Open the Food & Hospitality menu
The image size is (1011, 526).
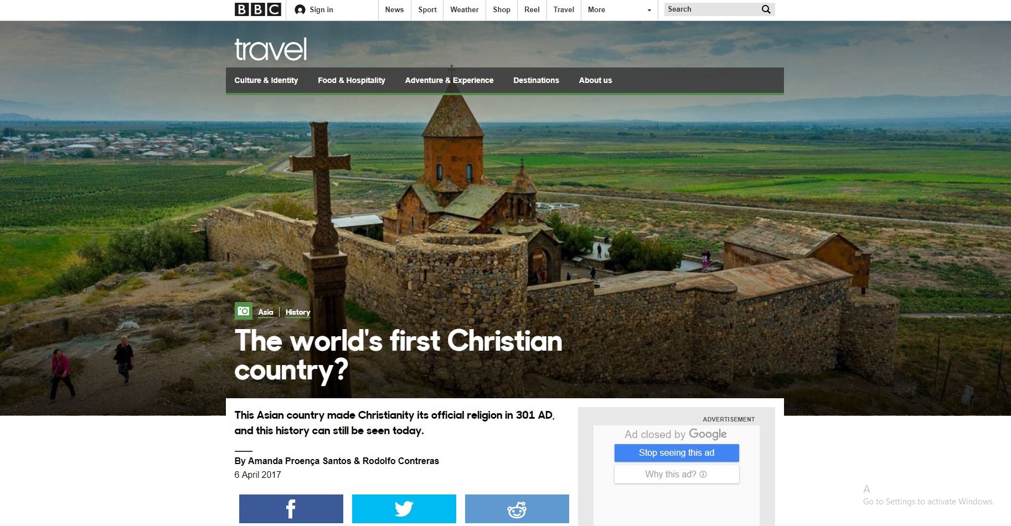coord(352,80)
